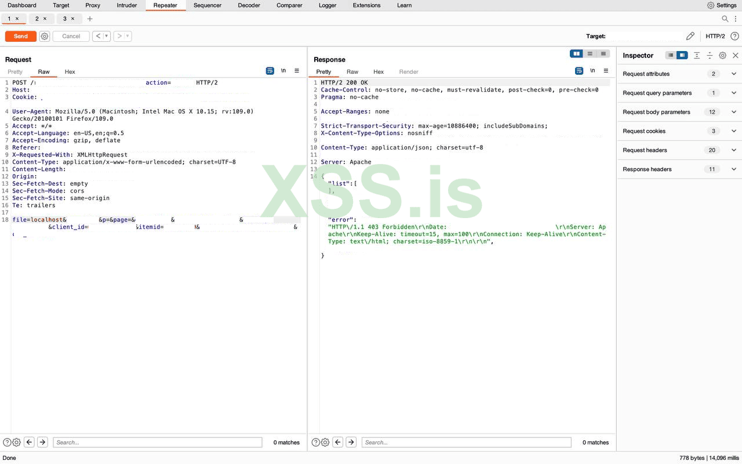
Task: Expand the Request body parameters section chevron
Action: click(x=734, y=112)
